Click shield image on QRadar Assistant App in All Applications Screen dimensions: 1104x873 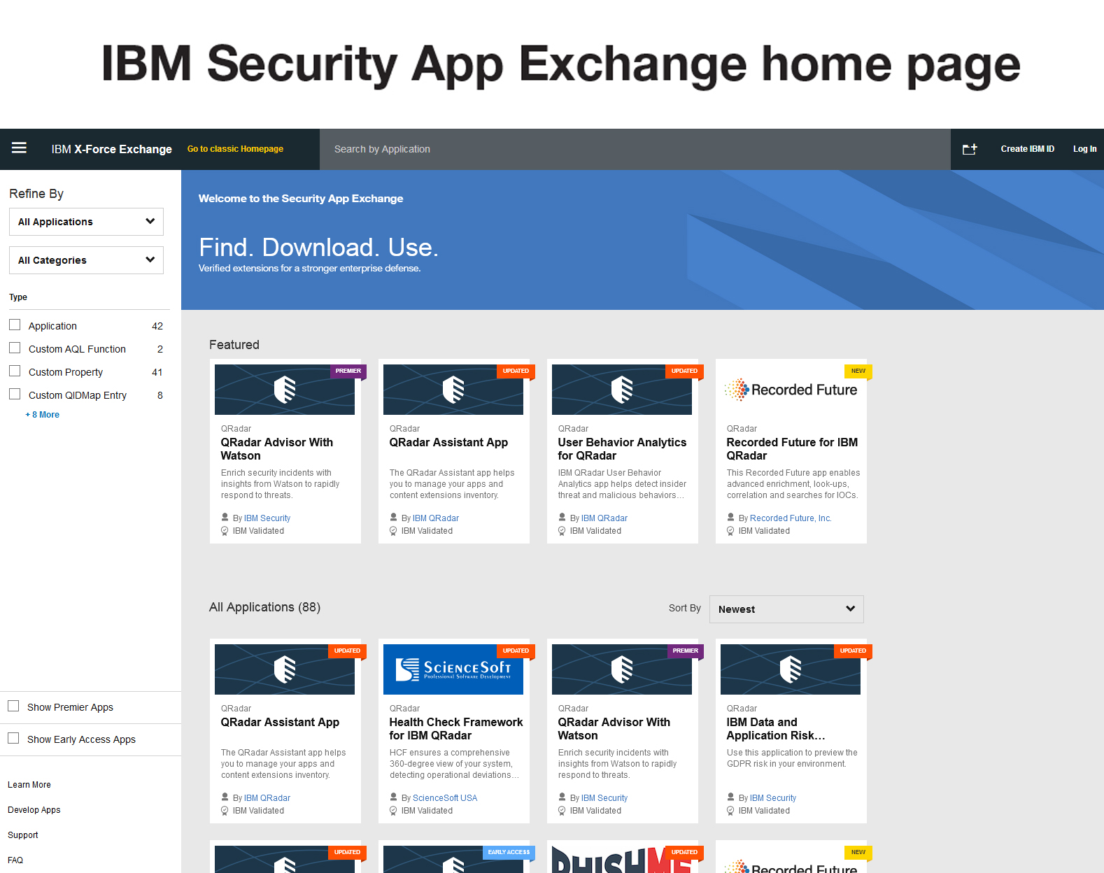pos(285,669)
